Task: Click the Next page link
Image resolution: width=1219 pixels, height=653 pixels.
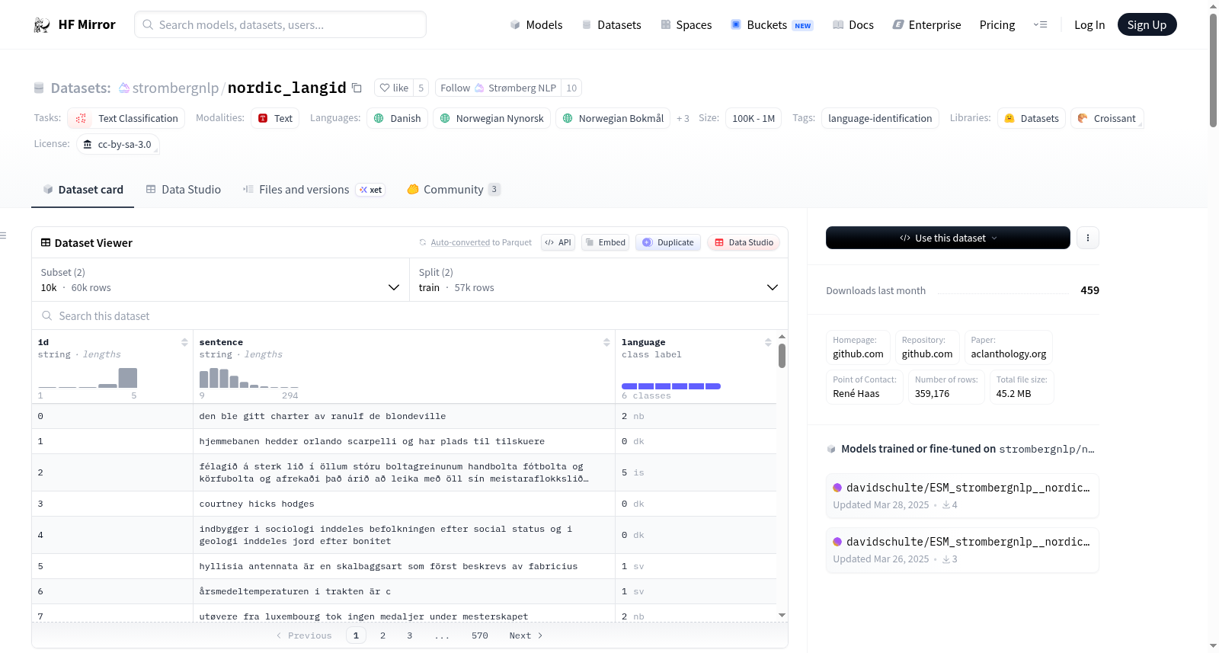Action: pyautogui.click(x=526, y=635)
